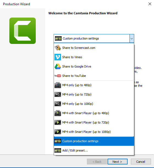Choose Share to Vimeo option
This screenshot has height=168, width=154.
pos(94,57)
